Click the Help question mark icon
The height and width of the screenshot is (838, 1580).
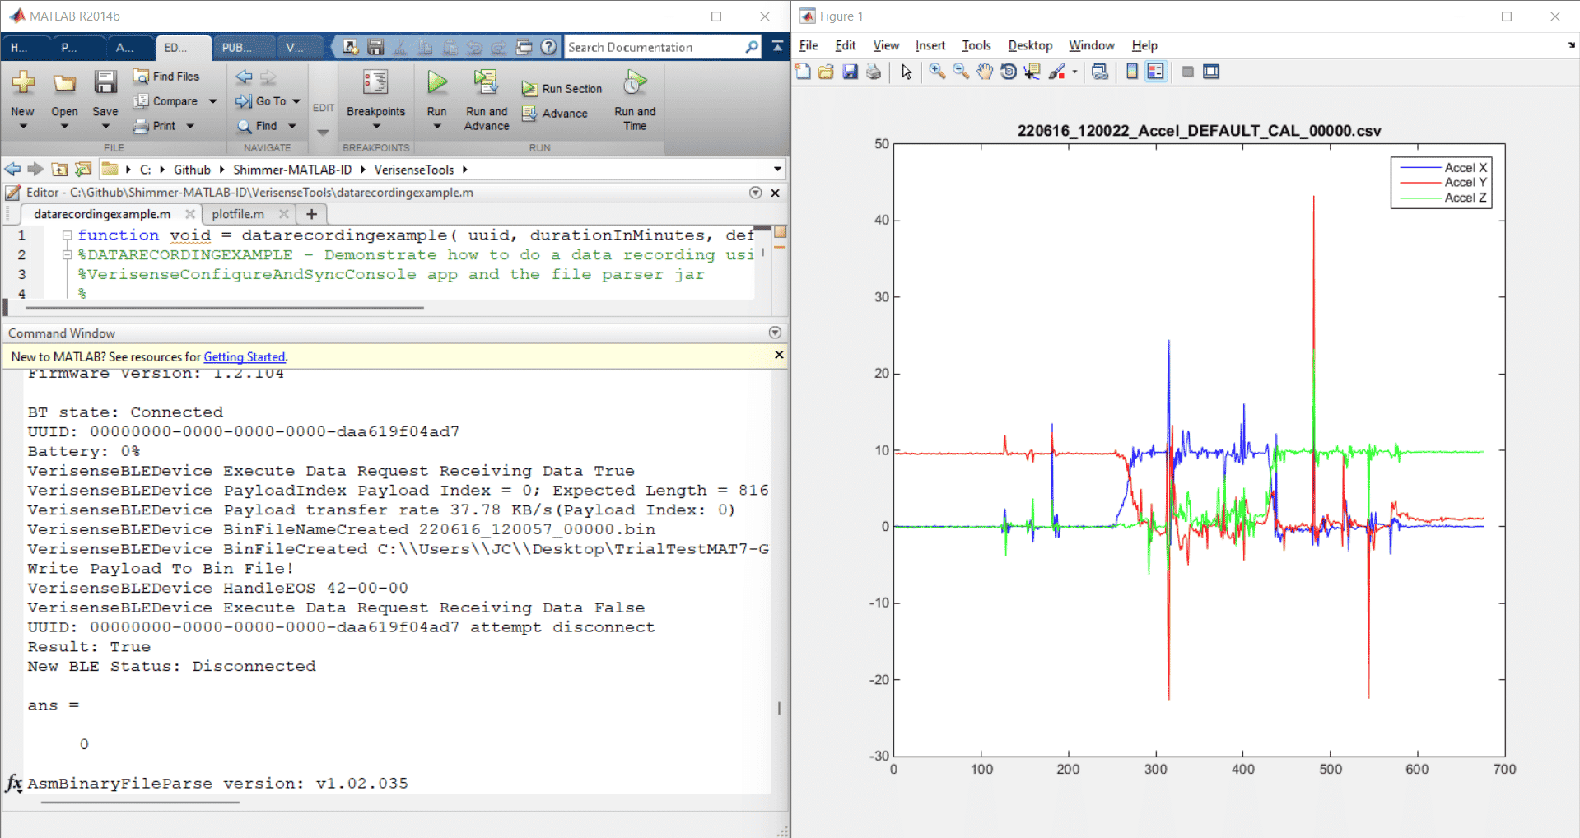(x=549, y=47)
